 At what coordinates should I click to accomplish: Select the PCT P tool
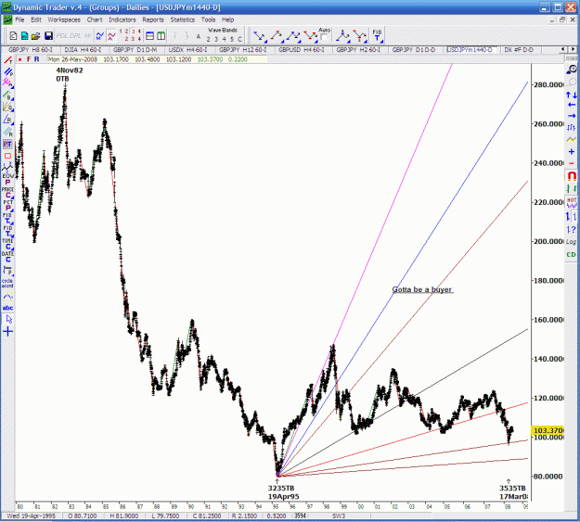(7, 206)
